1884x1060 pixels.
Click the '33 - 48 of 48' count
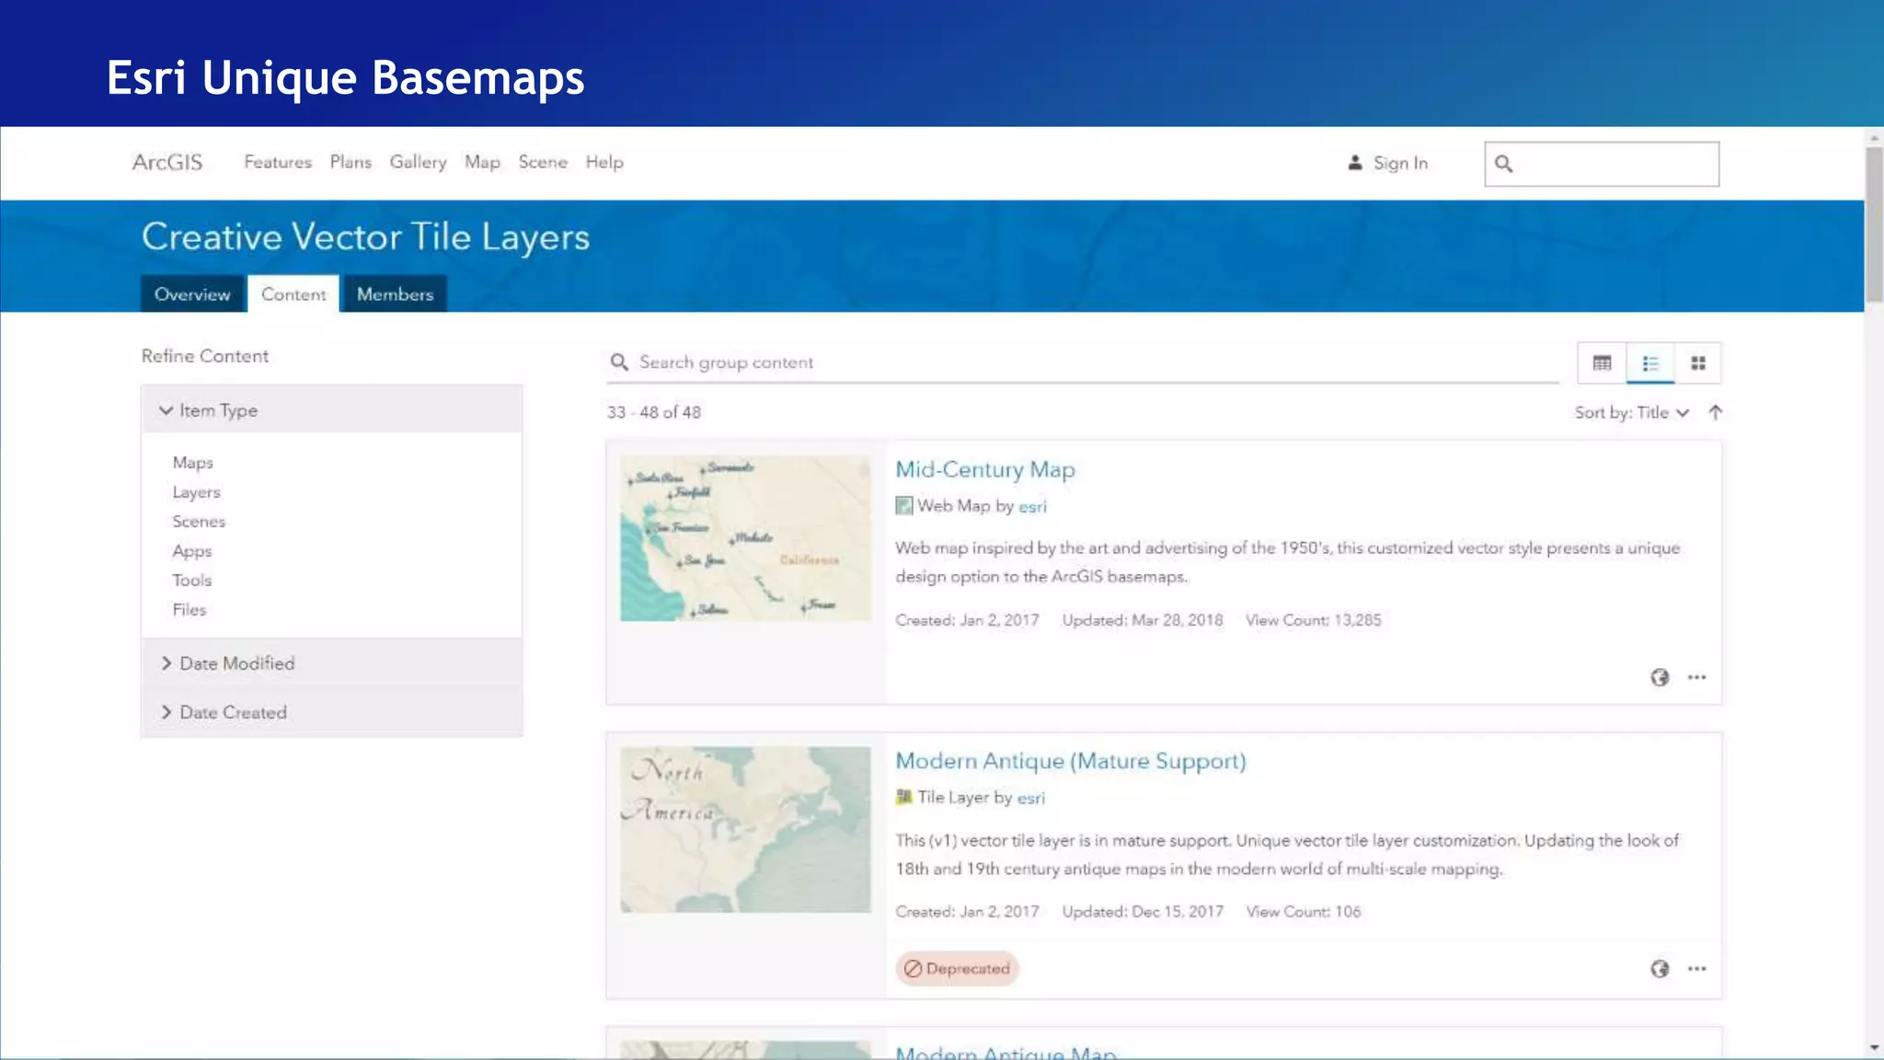pos(653,412)
